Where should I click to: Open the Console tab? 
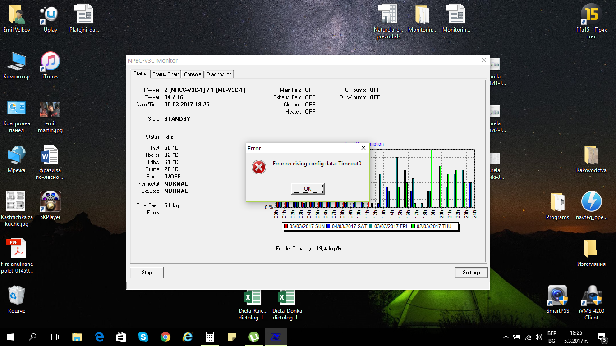[x=193, y=74]
